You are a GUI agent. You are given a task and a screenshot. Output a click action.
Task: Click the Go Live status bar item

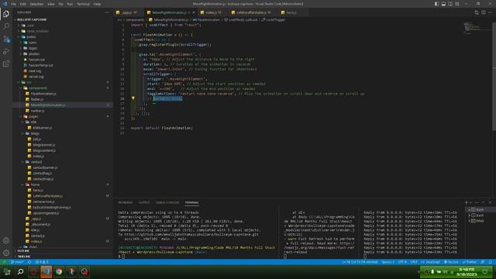coord(451,262)
